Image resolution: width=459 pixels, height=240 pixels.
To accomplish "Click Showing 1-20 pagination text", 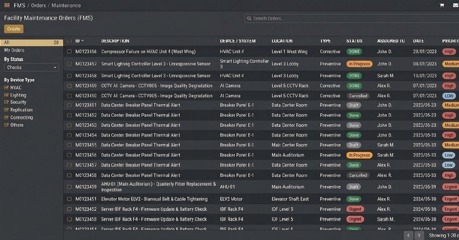I will (444, 235).
